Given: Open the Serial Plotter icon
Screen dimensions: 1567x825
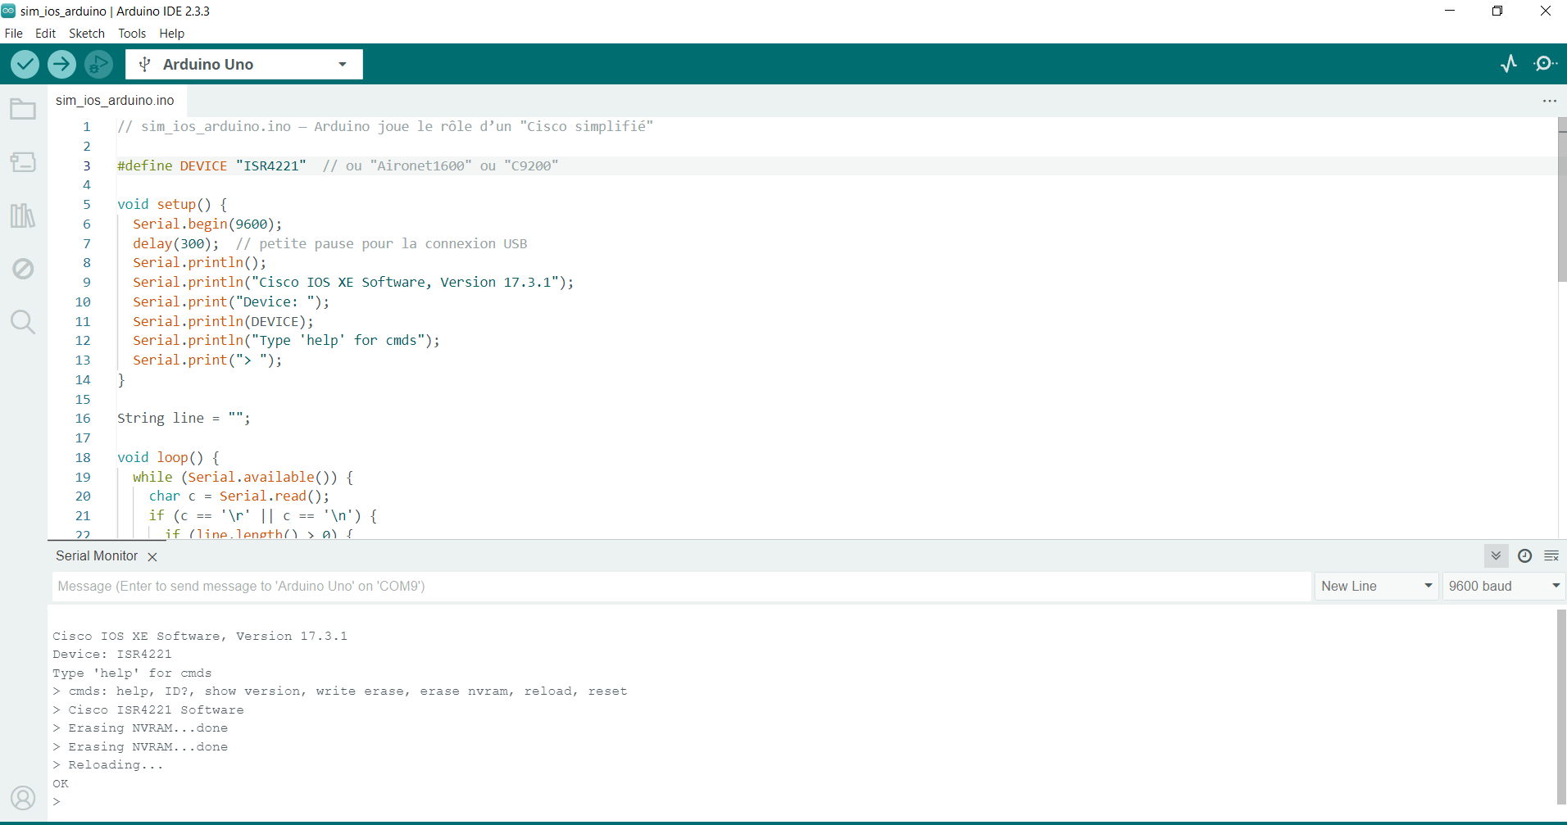Looking at the screenshot, I should (x=1509, y=64).
